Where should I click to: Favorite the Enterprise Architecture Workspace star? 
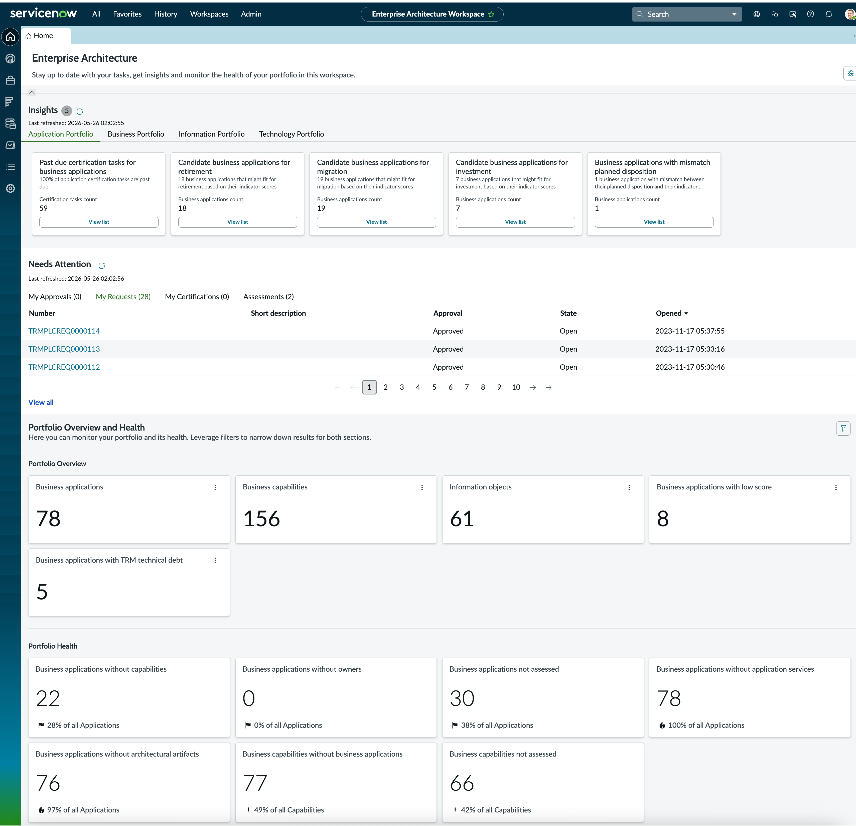coord(491,15)
